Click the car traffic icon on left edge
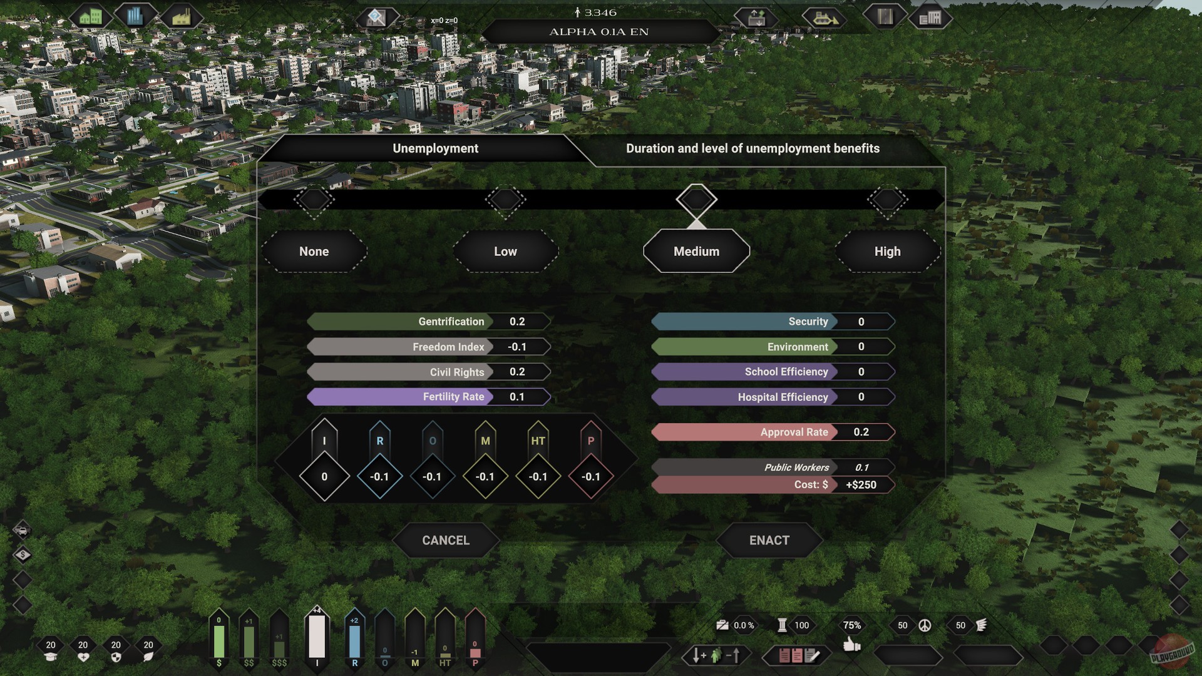 click(22, 530)
